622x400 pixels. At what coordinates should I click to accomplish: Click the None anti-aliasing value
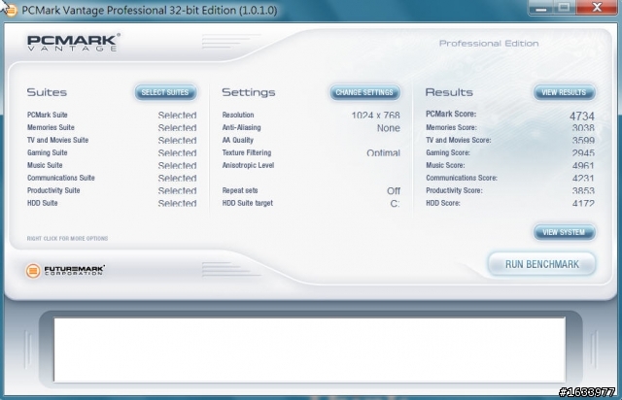(389, 128)
